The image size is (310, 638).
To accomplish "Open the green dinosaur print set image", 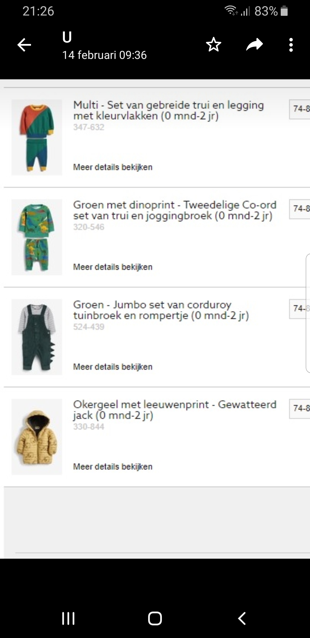I will 37,237.
